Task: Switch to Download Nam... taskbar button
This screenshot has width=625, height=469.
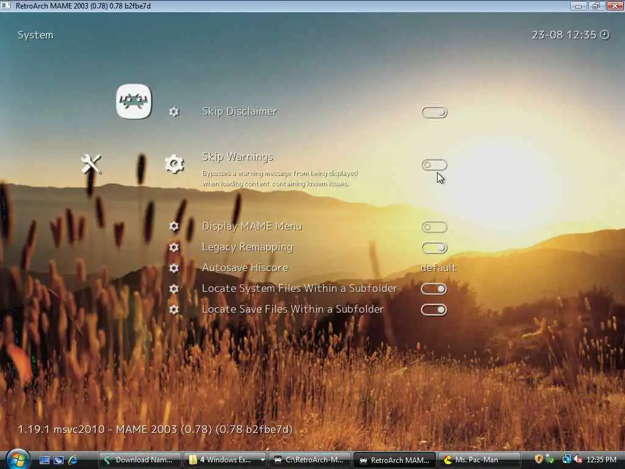Action: pyautogui.click(x=140, y=460)
